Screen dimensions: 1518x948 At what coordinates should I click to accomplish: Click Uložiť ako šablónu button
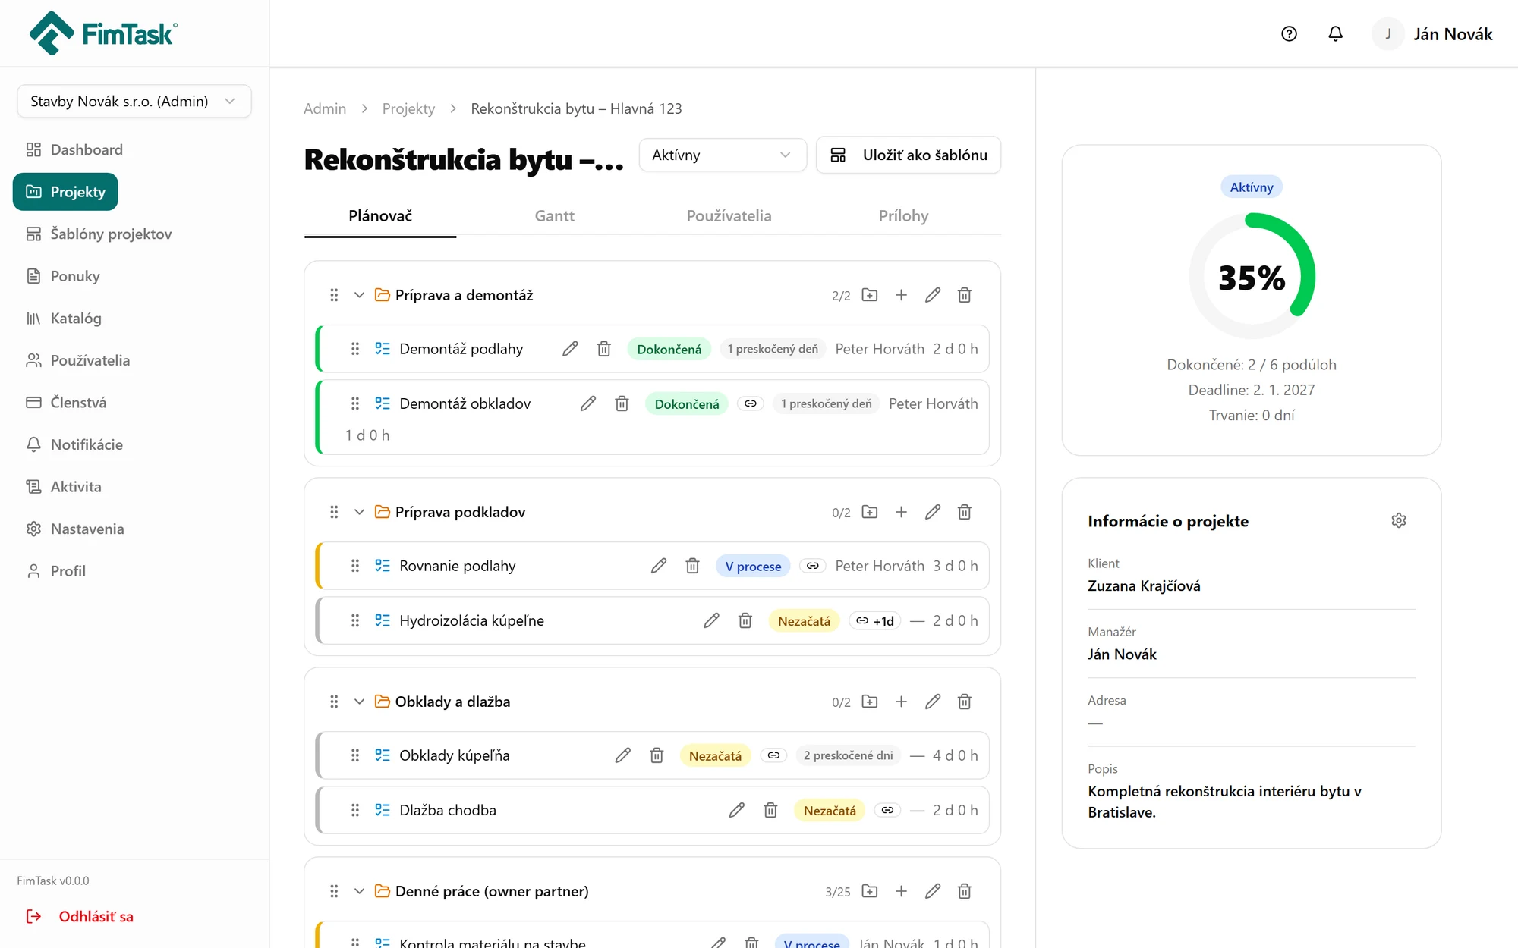909,155
